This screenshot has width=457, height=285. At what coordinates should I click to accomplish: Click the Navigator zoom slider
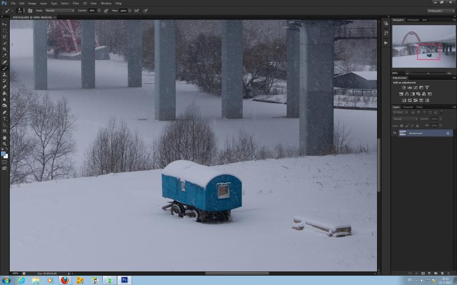[x=428, y=74]
